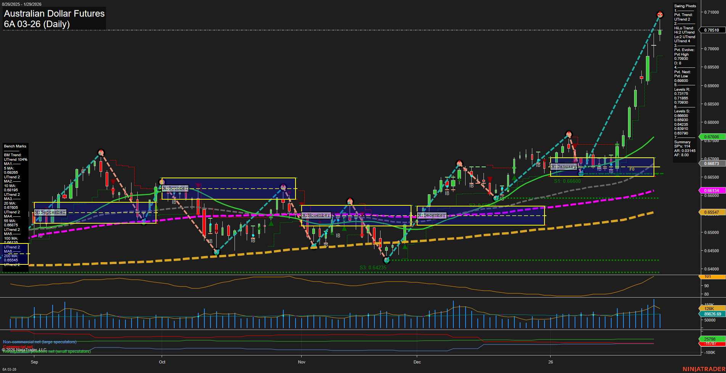Click the green up-triangle marker at the December bottom
The image size is (726, 373).
[x=405, y=247]
